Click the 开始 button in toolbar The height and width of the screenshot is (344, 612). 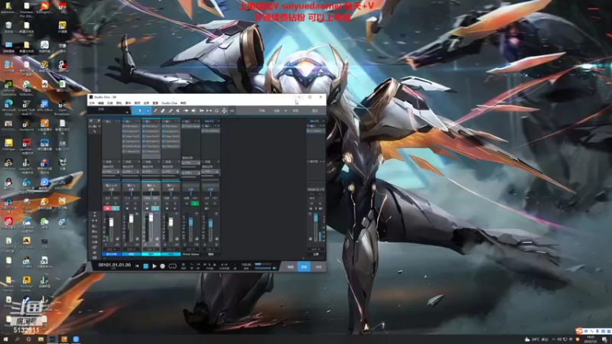(262, 111)
